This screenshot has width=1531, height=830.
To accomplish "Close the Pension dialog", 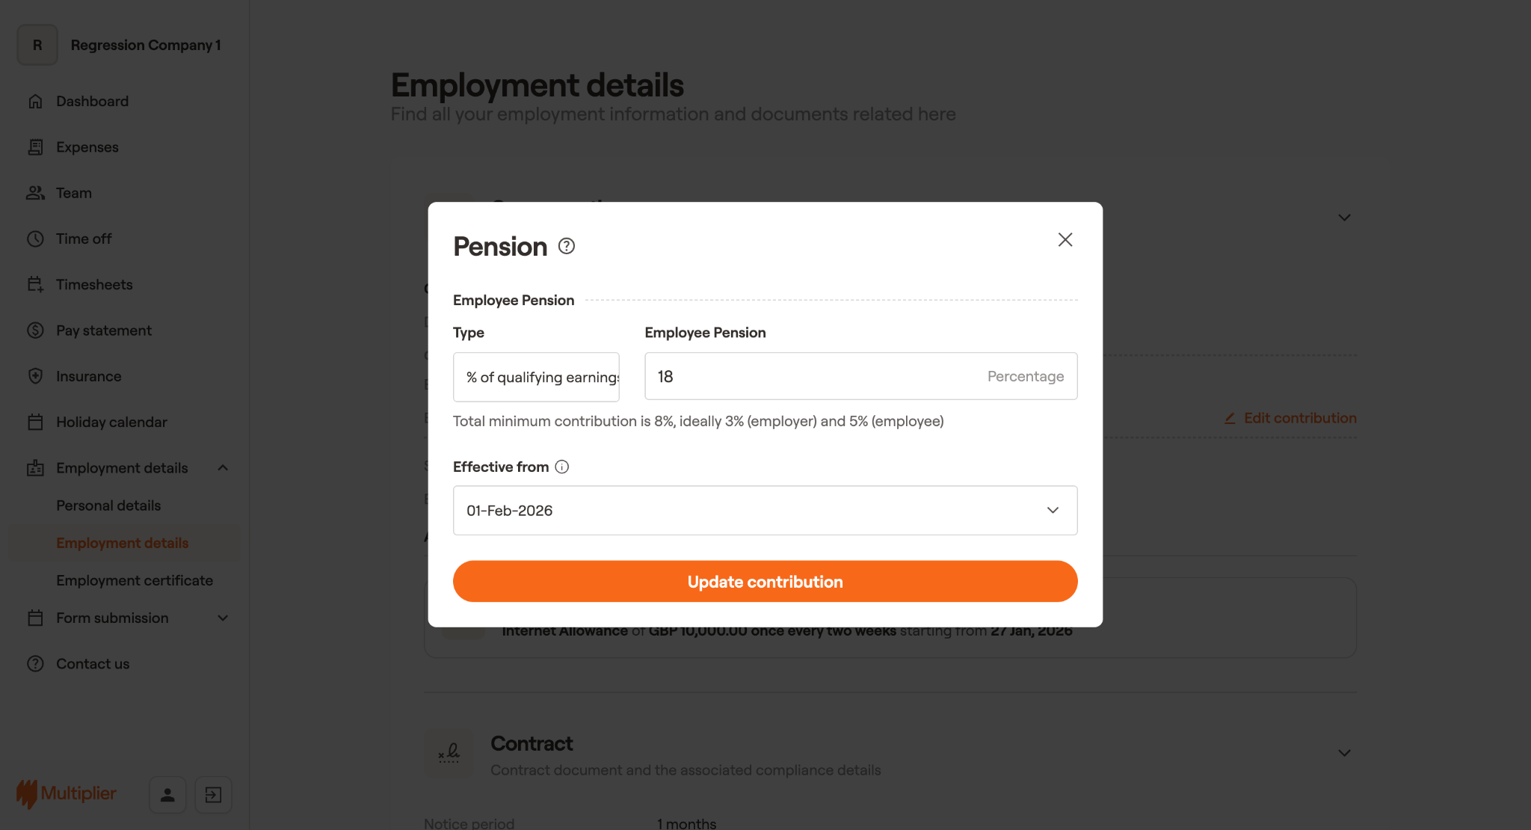I will [x=1065, y=239].
